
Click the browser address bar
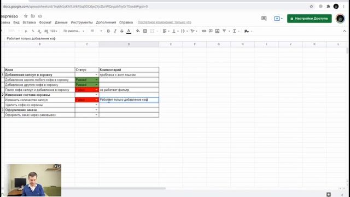(154, 7)
